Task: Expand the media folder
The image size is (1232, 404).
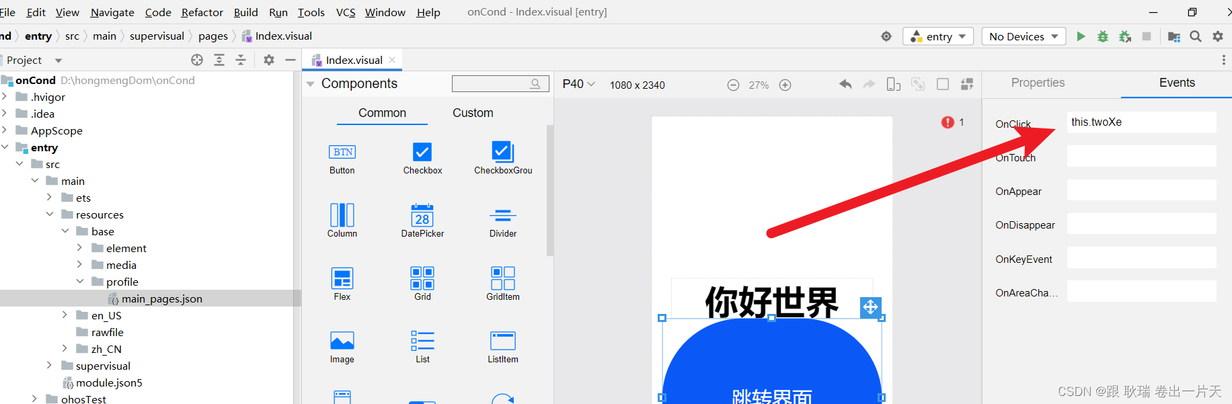Action: coord(79,264)
